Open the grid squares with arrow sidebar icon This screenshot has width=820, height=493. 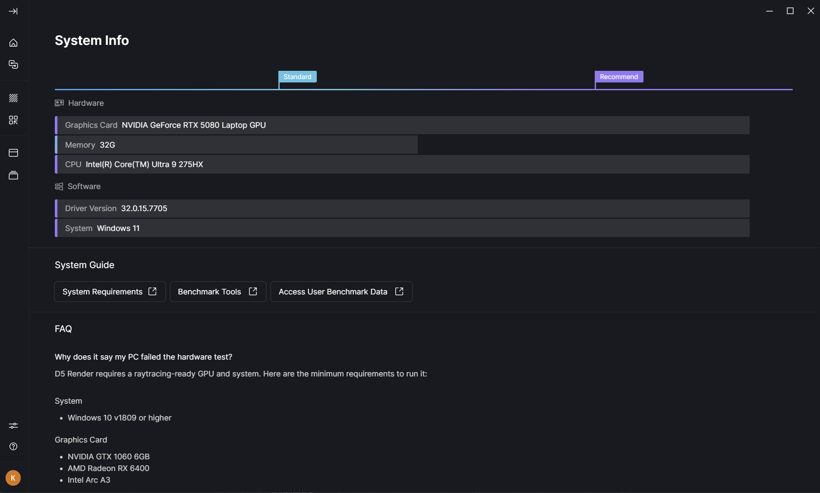(x=13, y=120)
